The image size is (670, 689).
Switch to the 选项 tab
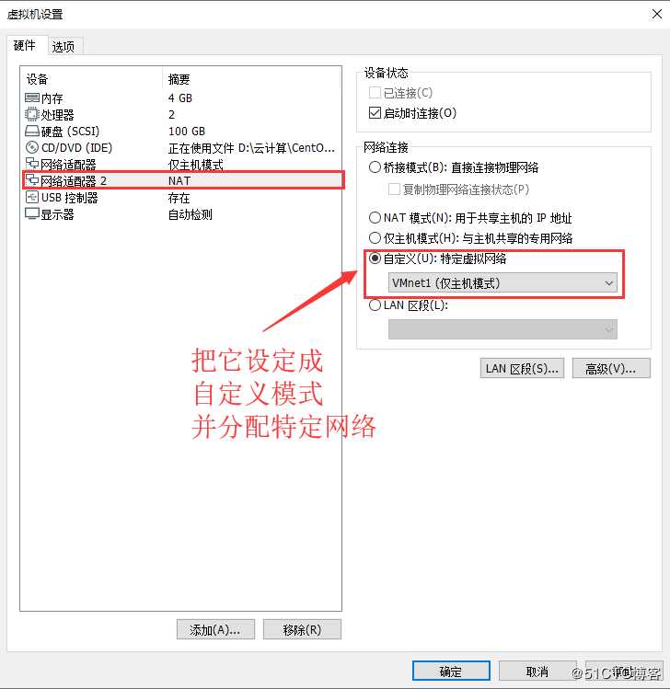pos(64,46)
